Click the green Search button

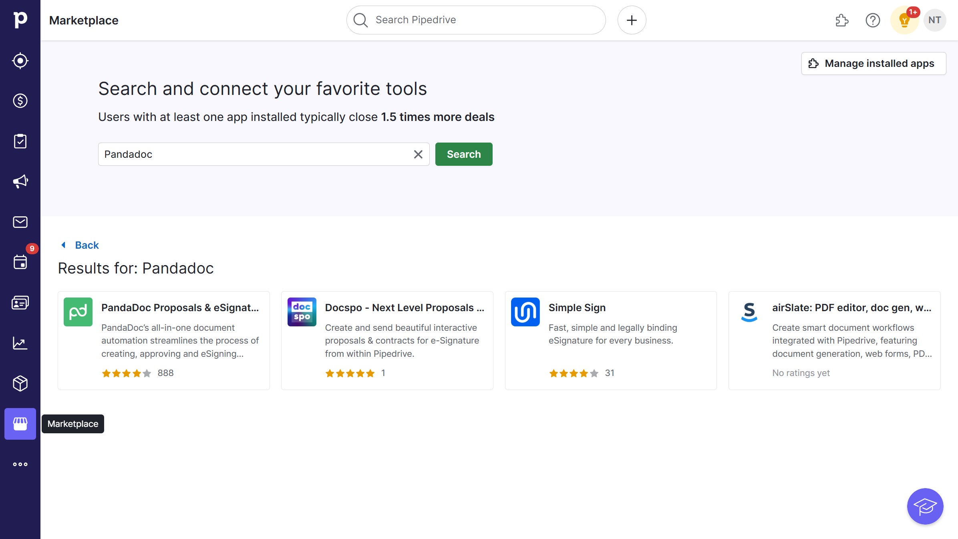pos(464,154)
